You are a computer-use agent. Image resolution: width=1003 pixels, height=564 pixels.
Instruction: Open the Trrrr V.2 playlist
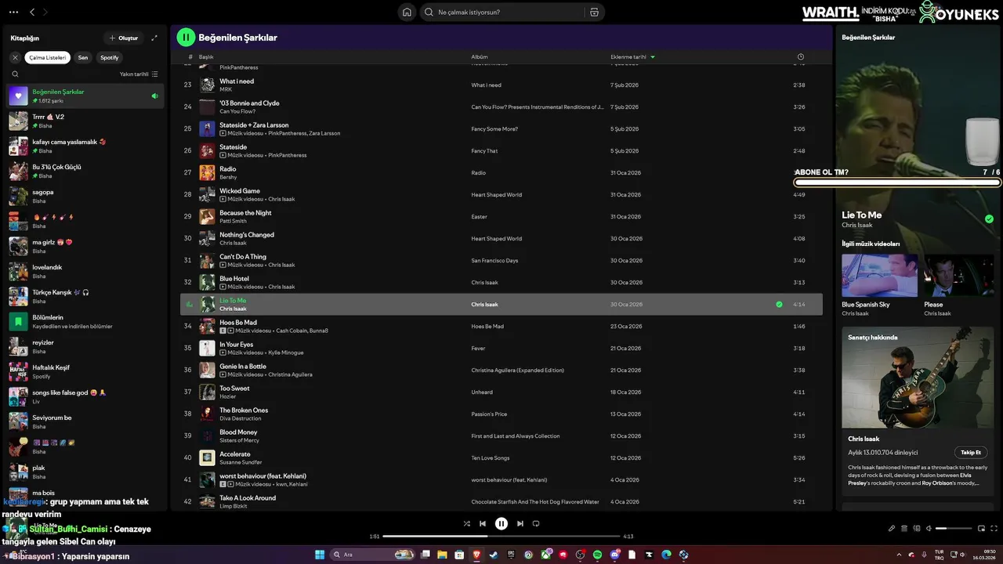[x=85, y=121]
